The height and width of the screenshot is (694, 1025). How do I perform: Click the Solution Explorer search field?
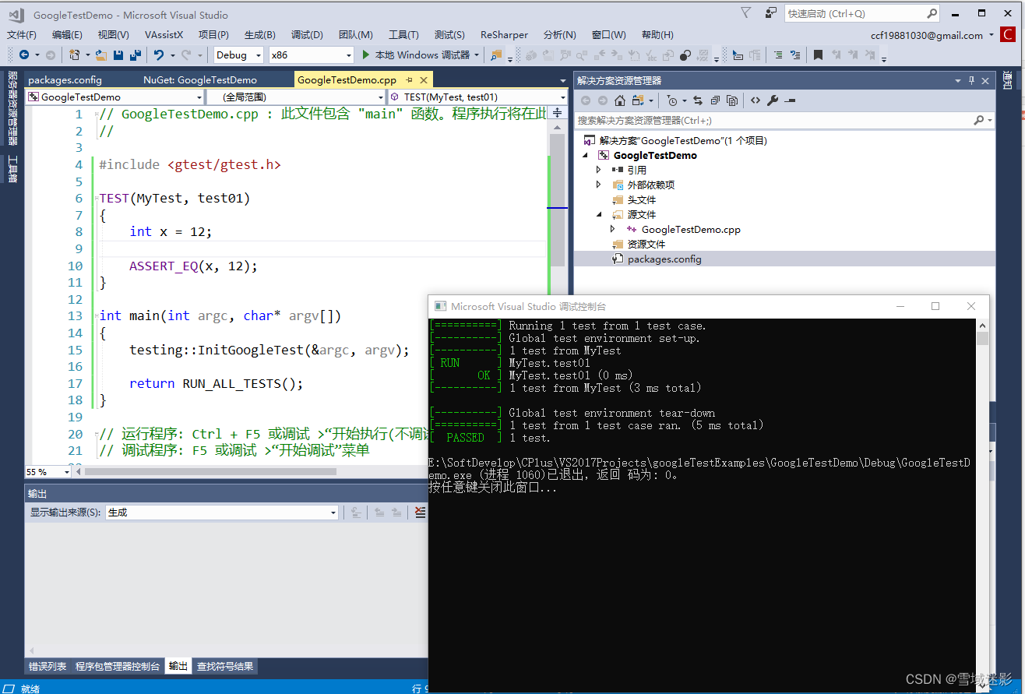784,120
